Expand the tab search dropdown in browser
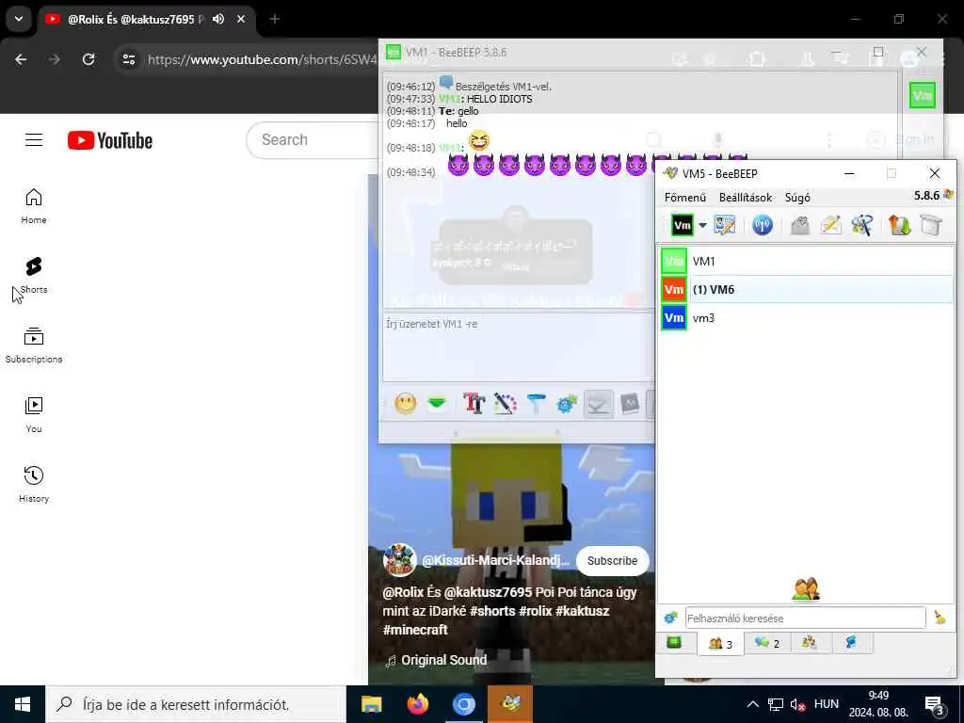This screenshot has width=964, height=723. click(19, 19)
